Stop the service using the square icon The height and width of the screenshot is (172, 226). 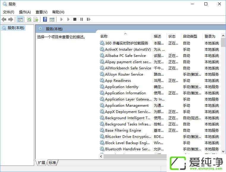click(x=75, y=19)
